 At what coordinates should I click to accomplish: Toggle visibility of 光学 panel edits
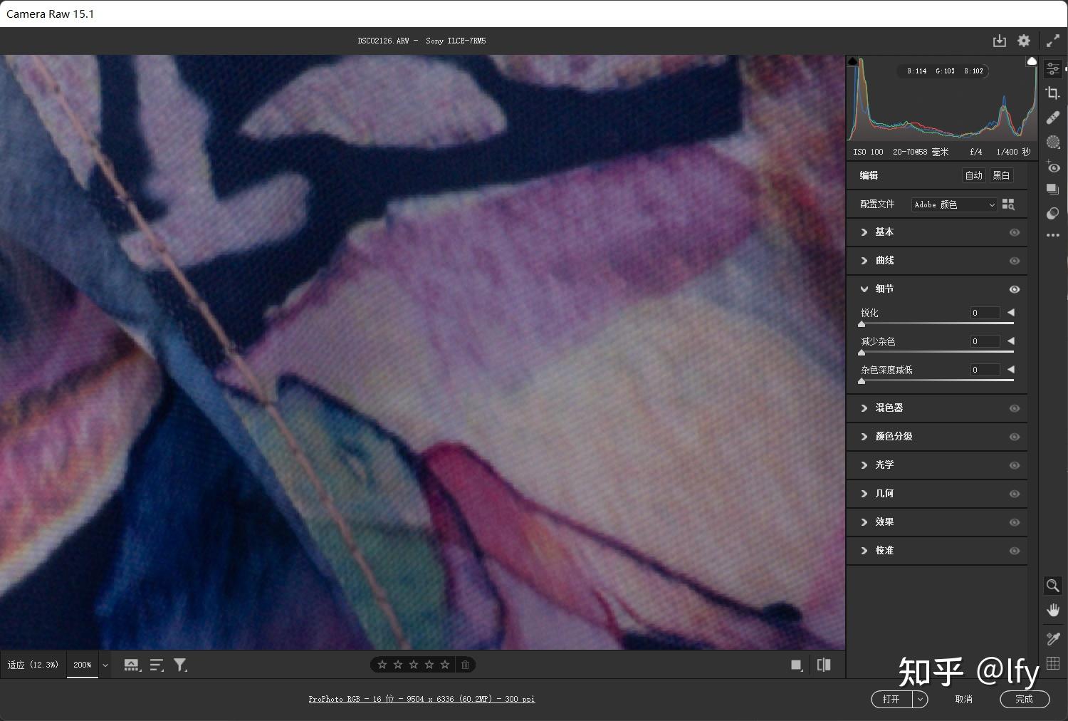(1015, 465)
